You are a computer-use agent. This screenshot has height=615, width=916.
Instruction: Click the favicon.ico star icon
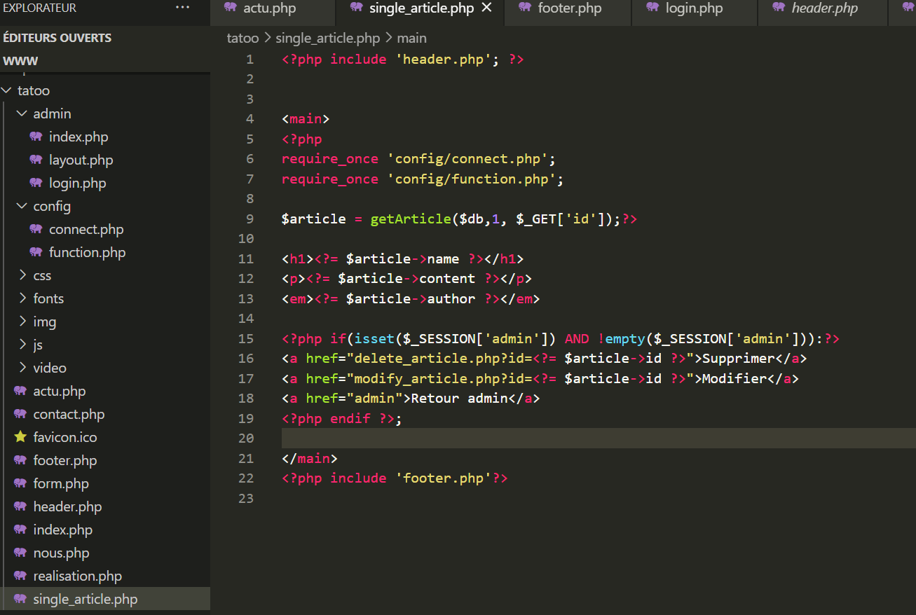tap(20, 436)
